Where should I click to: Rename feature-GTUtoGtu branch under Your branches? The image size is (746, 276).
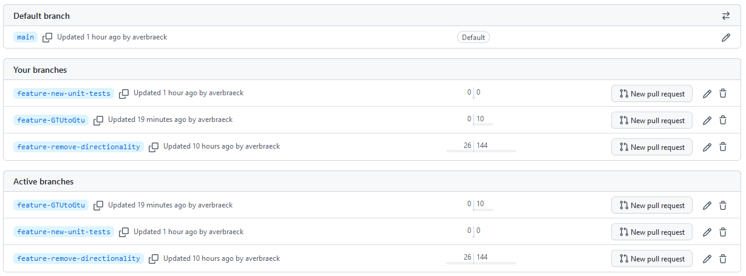[x=707, y=121]
